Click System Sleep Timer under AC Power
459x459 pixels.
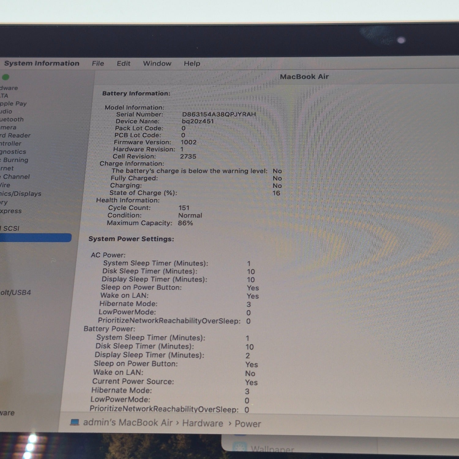pyautogui.click(x=155, y=263)
